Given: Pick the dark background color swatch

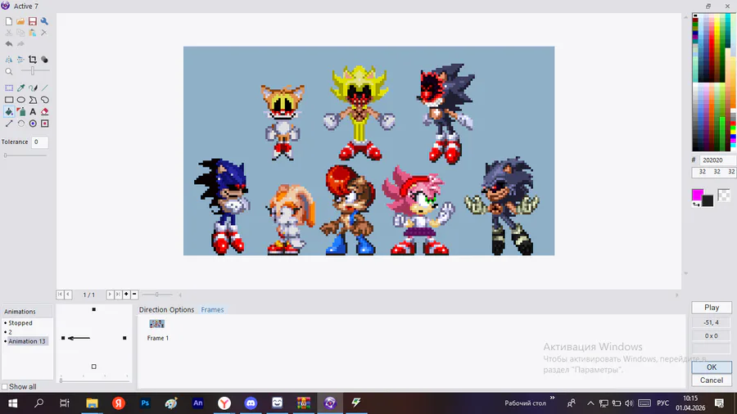Looking at the screenshot, I should (x=708, y=200).
